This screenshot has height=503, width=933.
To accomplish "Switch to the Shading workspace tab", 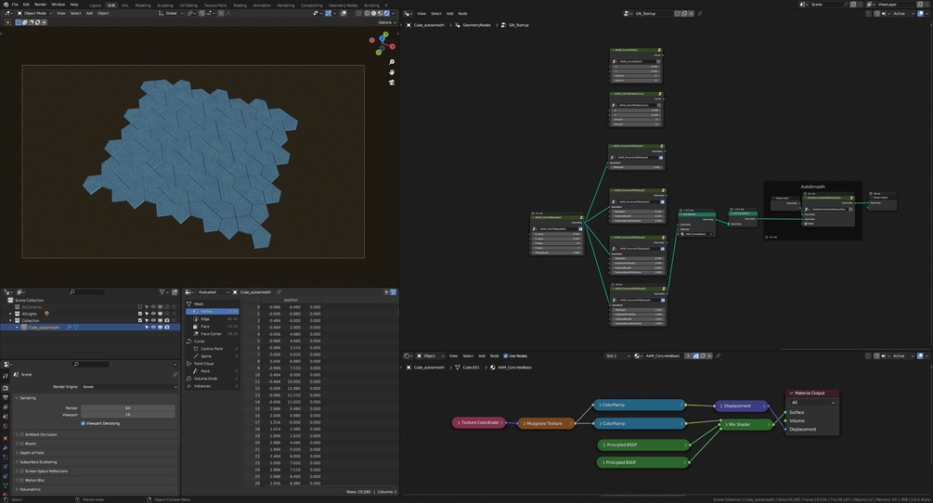I will 240,5.
